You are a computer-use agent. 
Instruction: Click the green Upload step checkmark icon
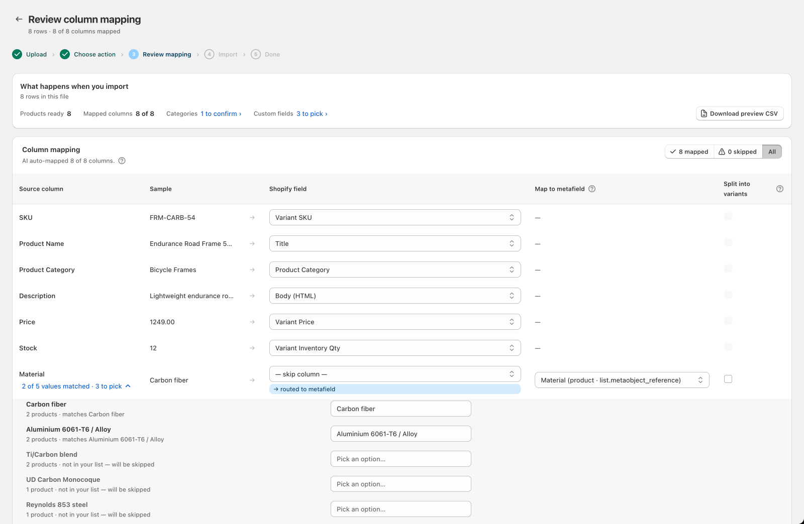(x=17, y=54)
